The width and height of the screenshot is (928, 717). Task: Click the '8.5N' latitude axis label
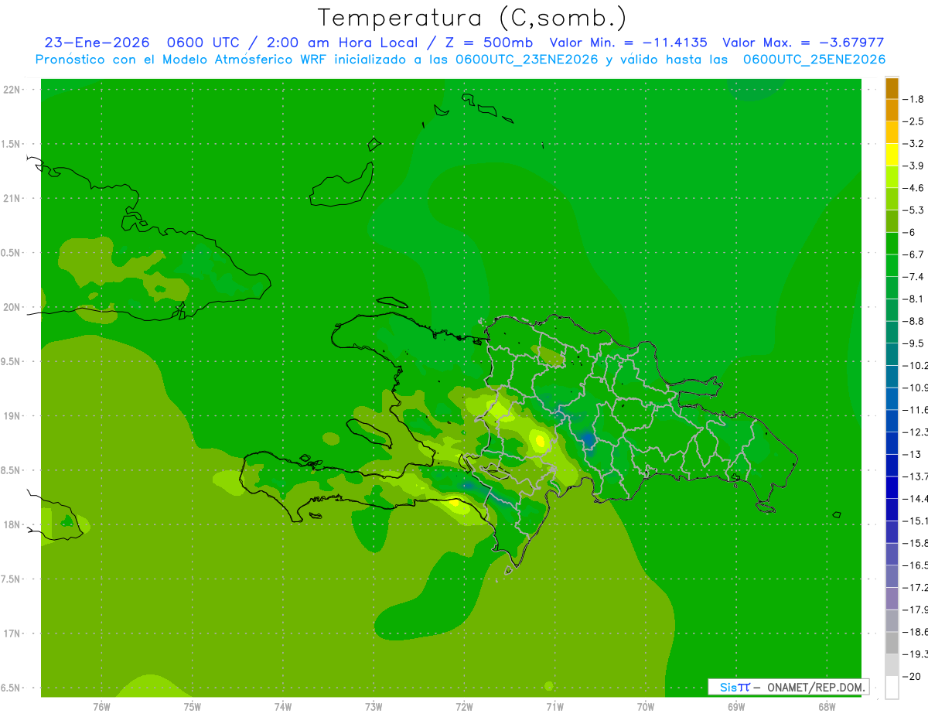pyautogui.click(x=10, y=470)
